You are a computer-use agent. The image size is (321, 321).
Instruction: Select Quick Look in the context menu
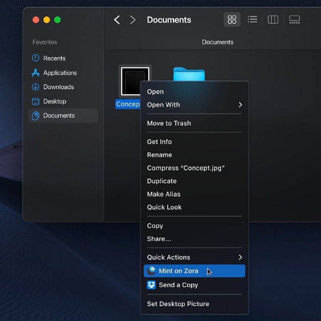pos(194,207)
